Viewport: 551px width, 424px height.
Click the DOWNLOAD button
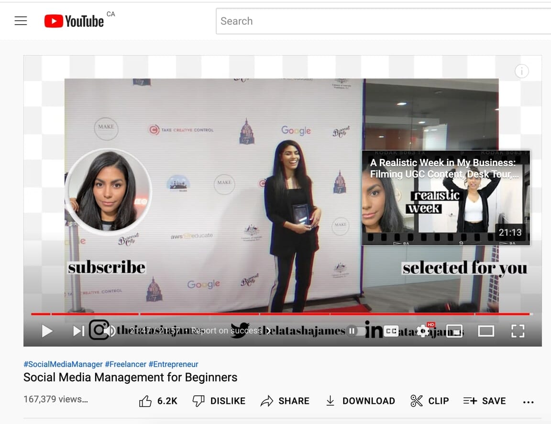(x=360, y=401)
